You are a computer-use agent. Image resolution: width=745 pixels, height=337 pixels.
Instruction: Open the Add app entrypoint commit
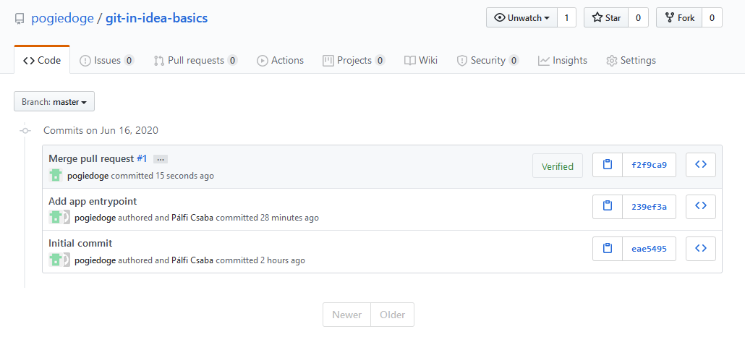pyautogui.click(x=93, y=201)
